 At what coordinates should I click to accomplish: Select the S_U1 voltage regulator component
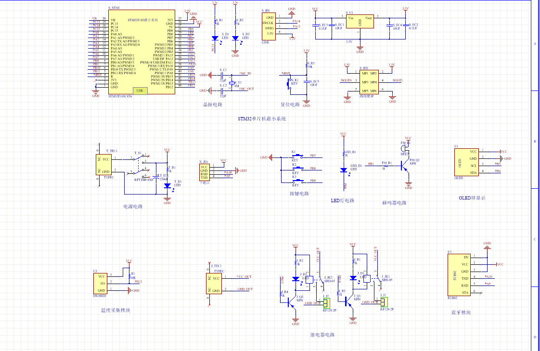(360, 21)
